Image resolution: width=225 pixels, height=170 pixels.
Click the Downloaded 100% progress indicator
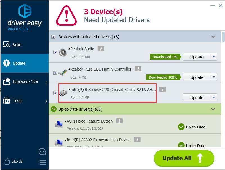coord(164,77)
